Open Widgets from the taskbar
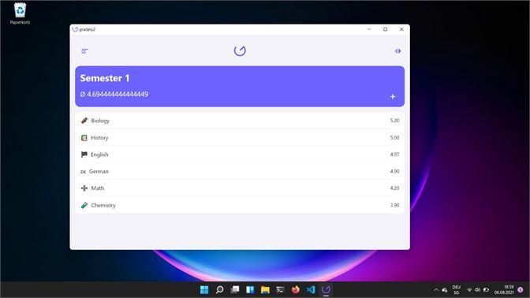The image size is (530, 298). coord(250,289)
